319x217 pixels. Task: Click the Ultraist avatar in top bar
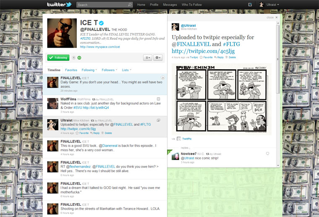261,5
